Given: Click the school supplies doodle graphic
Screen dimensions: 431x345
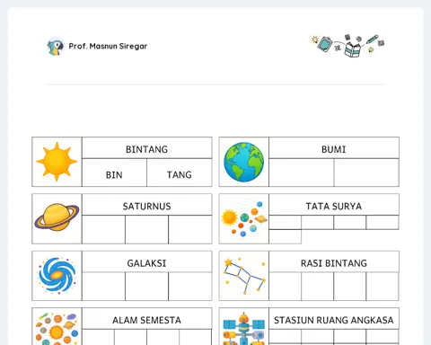Looking at the screenshot, I should point(347,46).
